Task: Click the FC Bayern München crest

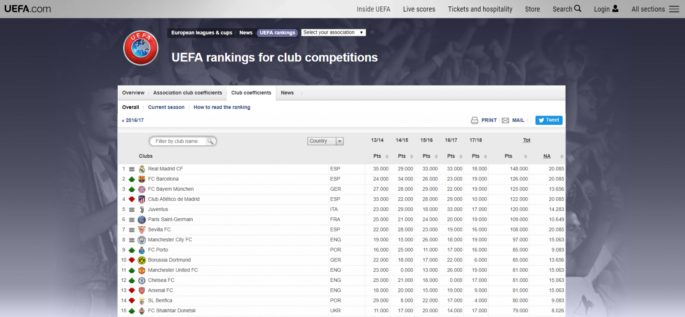Action: [x=142, y=189]
